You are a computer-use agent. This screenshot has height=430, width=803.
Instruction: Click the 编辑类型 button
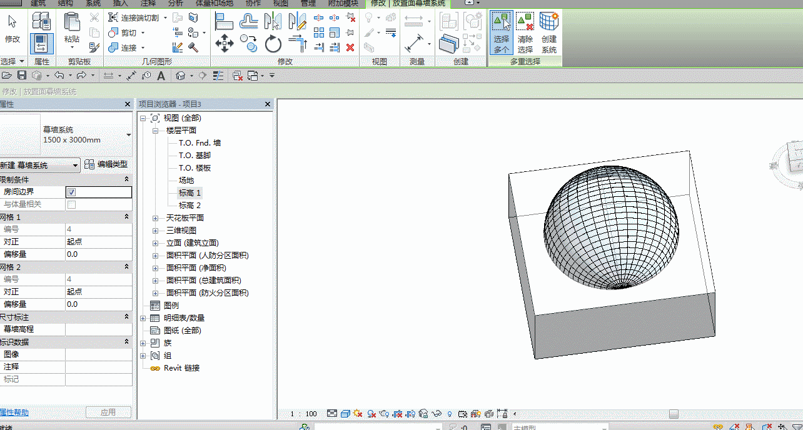pyautogui.click(x=107, y=164)
